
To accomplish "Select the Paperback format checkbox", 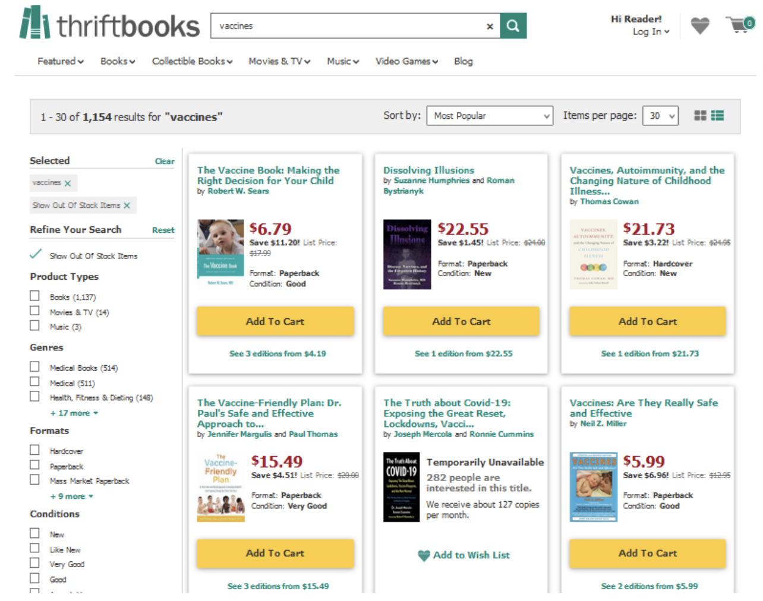I will click(35, 465).
